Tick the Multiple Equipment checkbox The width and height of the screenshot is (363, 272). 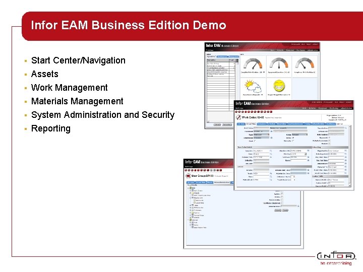tap(329, 141)
